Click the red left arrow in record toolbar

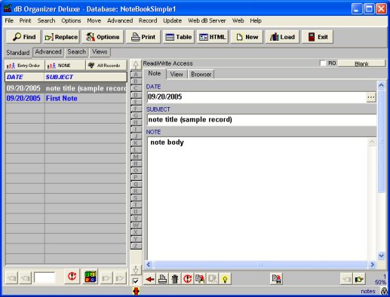150,279
